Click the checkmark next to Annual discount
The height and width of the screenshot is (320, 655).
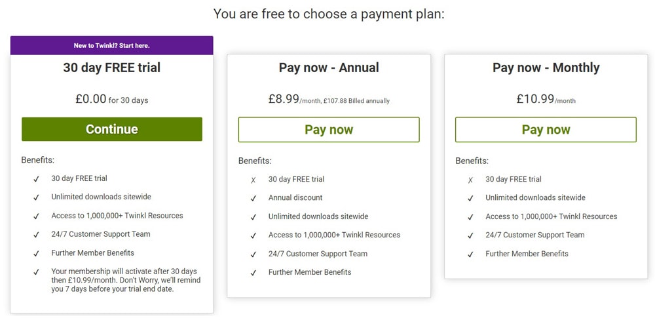[253, 198]
